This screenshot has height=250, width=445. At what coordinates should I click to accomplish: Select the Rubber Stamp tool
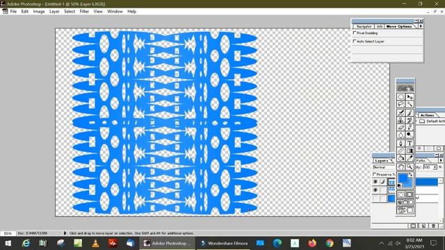click(x=400, y=120)
